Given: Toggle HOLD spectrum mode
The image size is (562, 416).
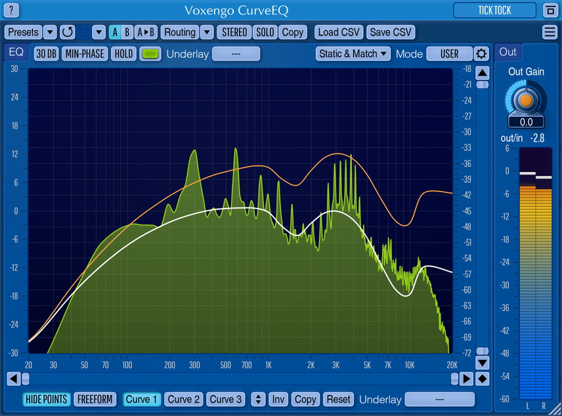Looking at the screenshot, I should pyautogui.click(x=123, y=54).
